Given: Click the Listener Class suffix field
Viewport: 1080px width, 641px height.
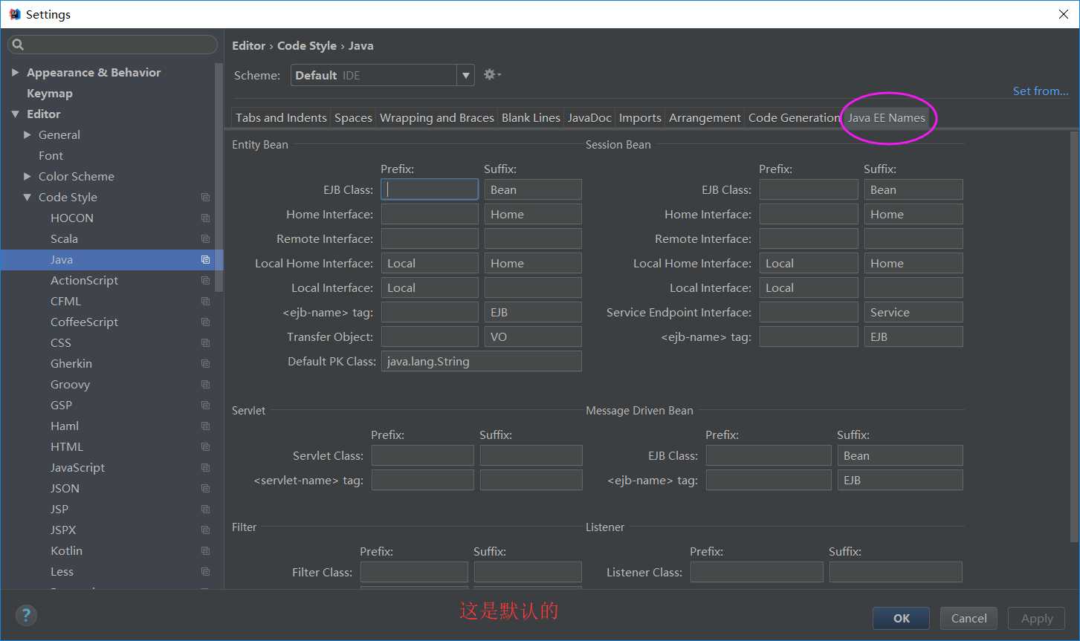Looking at the screenshot, I should (x=896, y=572).
